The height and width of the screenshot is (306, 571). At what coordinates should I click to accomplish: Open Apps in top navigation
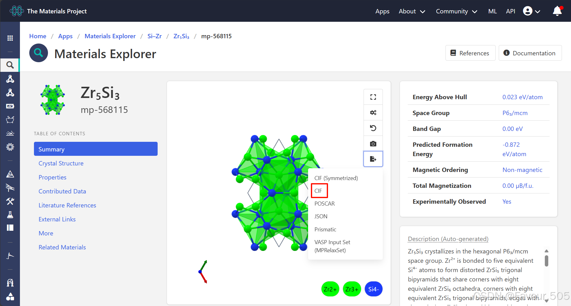click(382, 11)
